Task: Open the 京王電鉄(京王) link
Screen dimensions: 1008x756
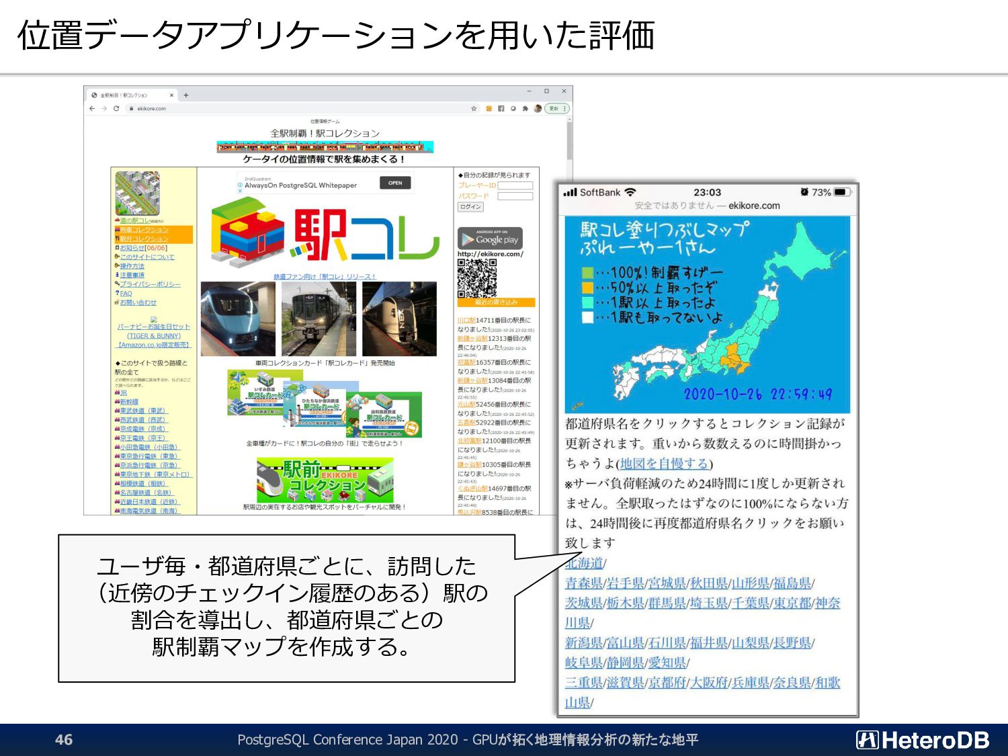Action: tap(143, 438)
